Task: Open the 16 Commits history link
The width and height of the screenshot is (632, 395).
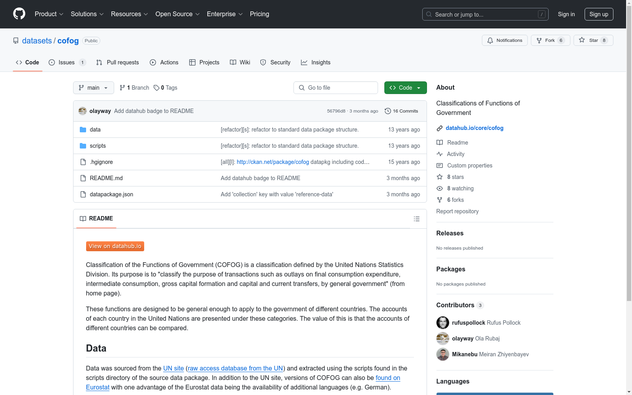Action: (x=401, y=111)
